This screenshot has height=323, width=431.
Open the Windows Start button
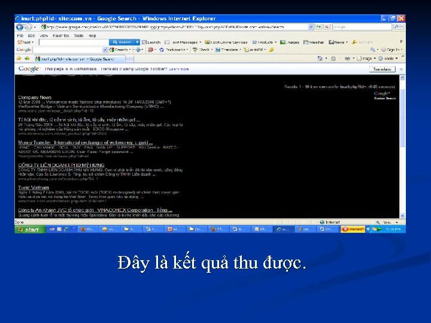click(30, 229)
